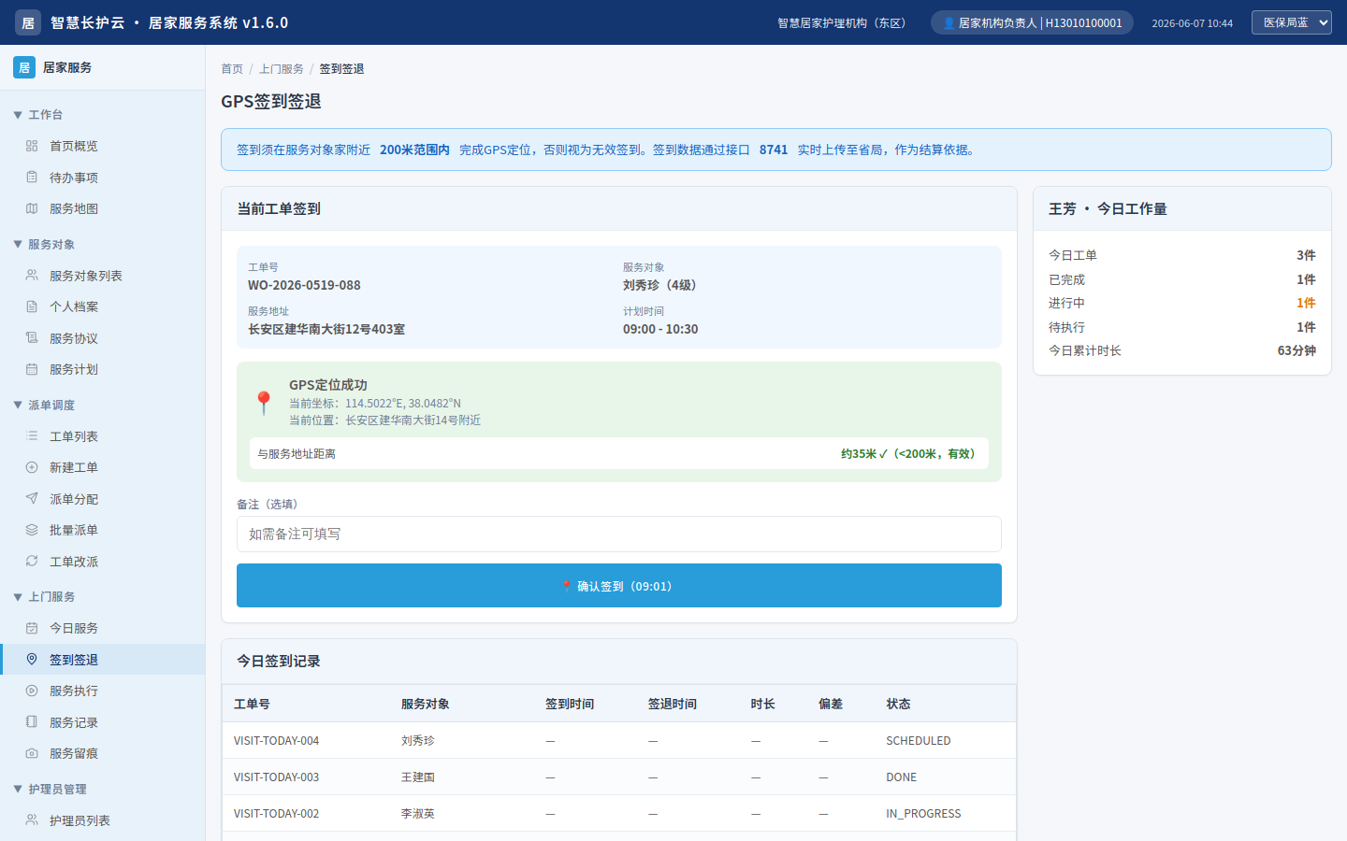Click the 确认签到（09:01）button
This screenshot has height=841, width=1347.
(619, 586)
